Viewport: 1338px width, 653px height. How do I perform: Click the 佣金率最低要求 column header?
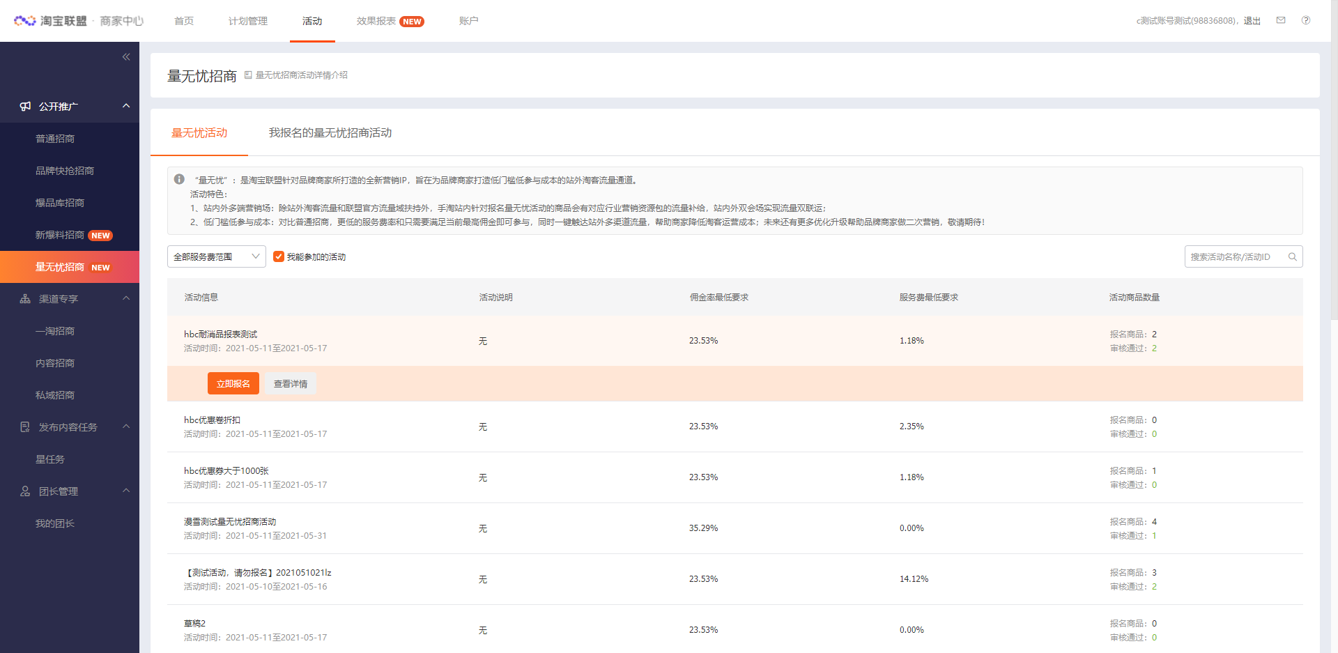(x=719, y=297)
